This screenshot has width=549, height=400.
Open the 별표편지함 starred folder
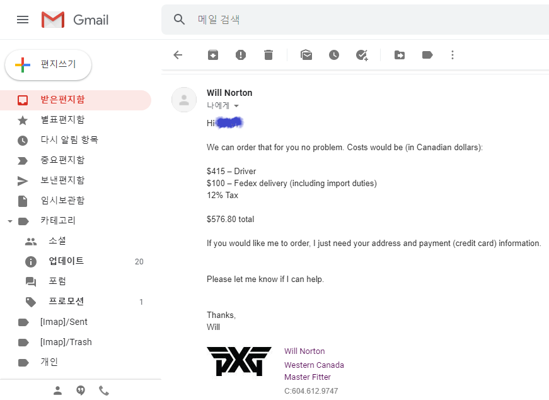point(76,120)
